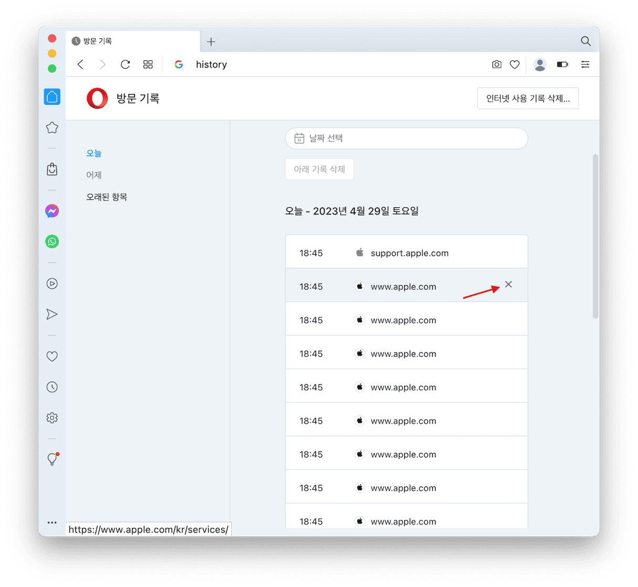Remove the highlighted www.apple.com entry
This screenshot has width=638, height=587.
pos(508,284)
